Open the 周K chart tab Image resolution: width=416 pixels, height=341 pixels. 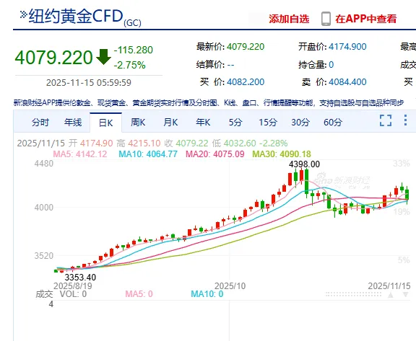tap(138, 123)
